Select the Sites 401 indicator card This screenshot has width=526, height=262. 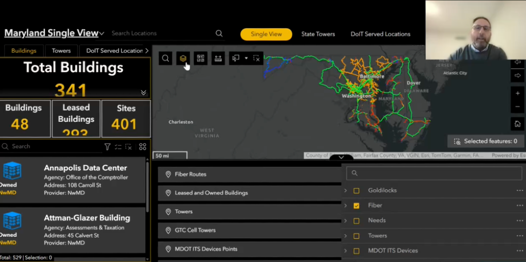tap(126, 118)
